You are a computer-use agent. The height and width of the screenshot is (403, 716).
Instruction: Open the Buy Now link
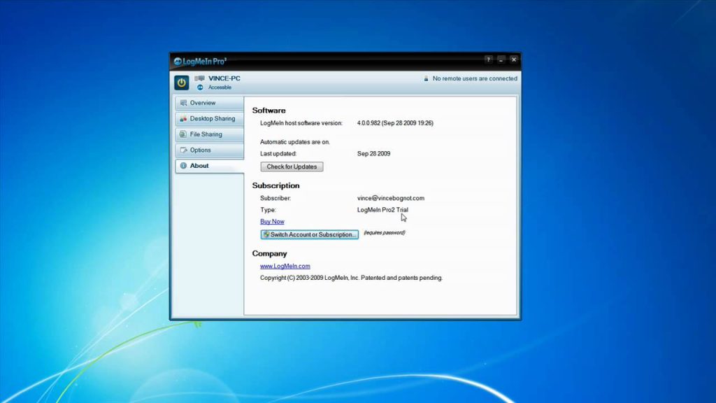(272, 221)
